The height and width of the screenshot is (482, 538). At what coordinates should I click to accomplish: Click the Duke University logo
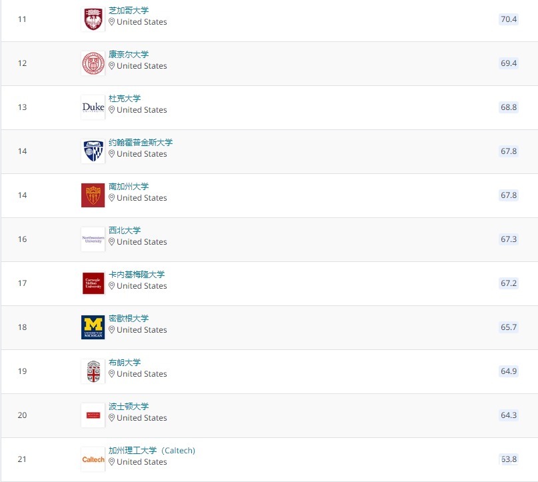(x=93, y=107)
